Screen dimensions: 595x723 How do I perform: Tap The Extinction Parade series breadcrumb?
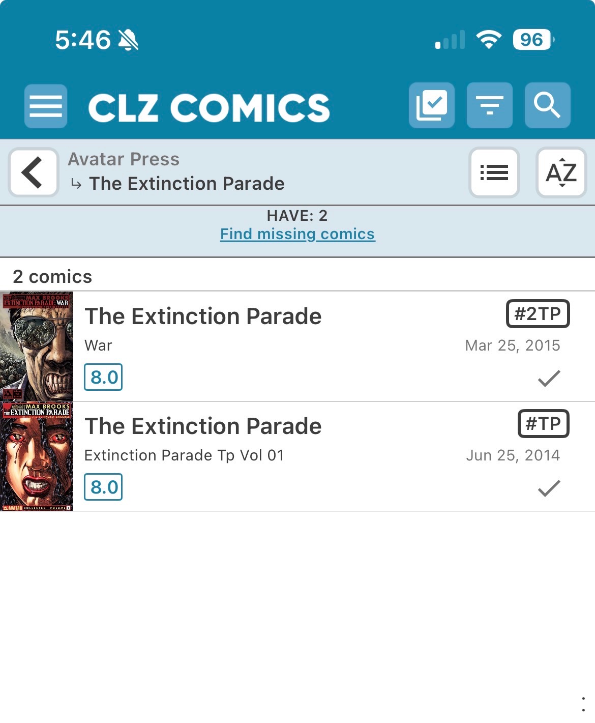pos(187,184)
